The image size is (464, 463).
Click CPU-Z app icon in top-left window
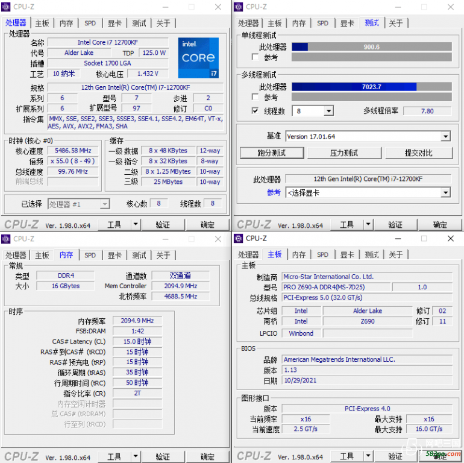6,7
